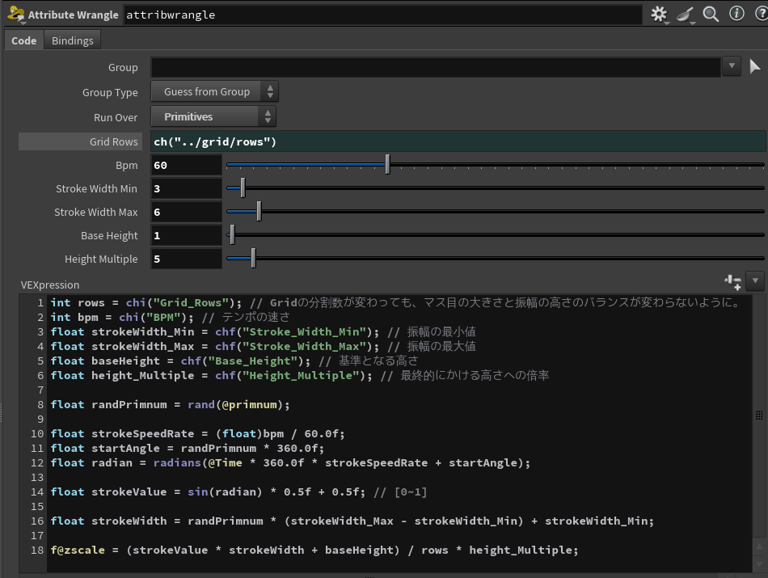Open the Group field dropdown arrow
Image resolution: width=768 pixels, height=578 pixels.
[x=732, y=67]
